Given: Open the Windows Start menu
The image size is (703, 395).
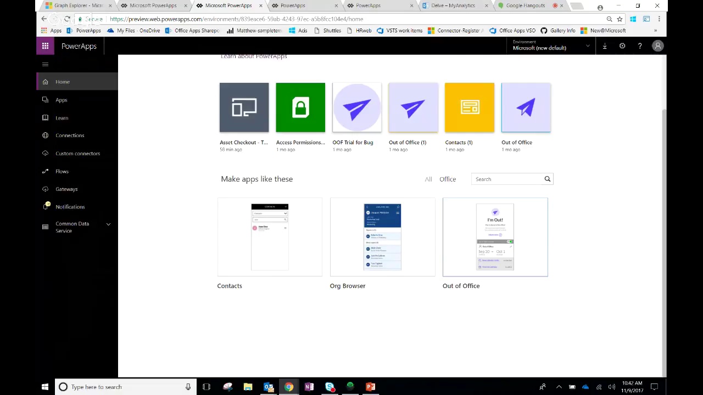Looking at the screenshot, I should click(45, 387).
